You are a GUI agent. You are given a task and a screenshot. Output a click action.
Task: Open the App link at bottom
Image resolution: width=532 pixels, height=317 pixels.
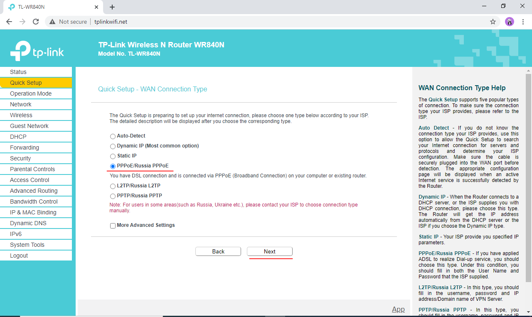(398, 309)
